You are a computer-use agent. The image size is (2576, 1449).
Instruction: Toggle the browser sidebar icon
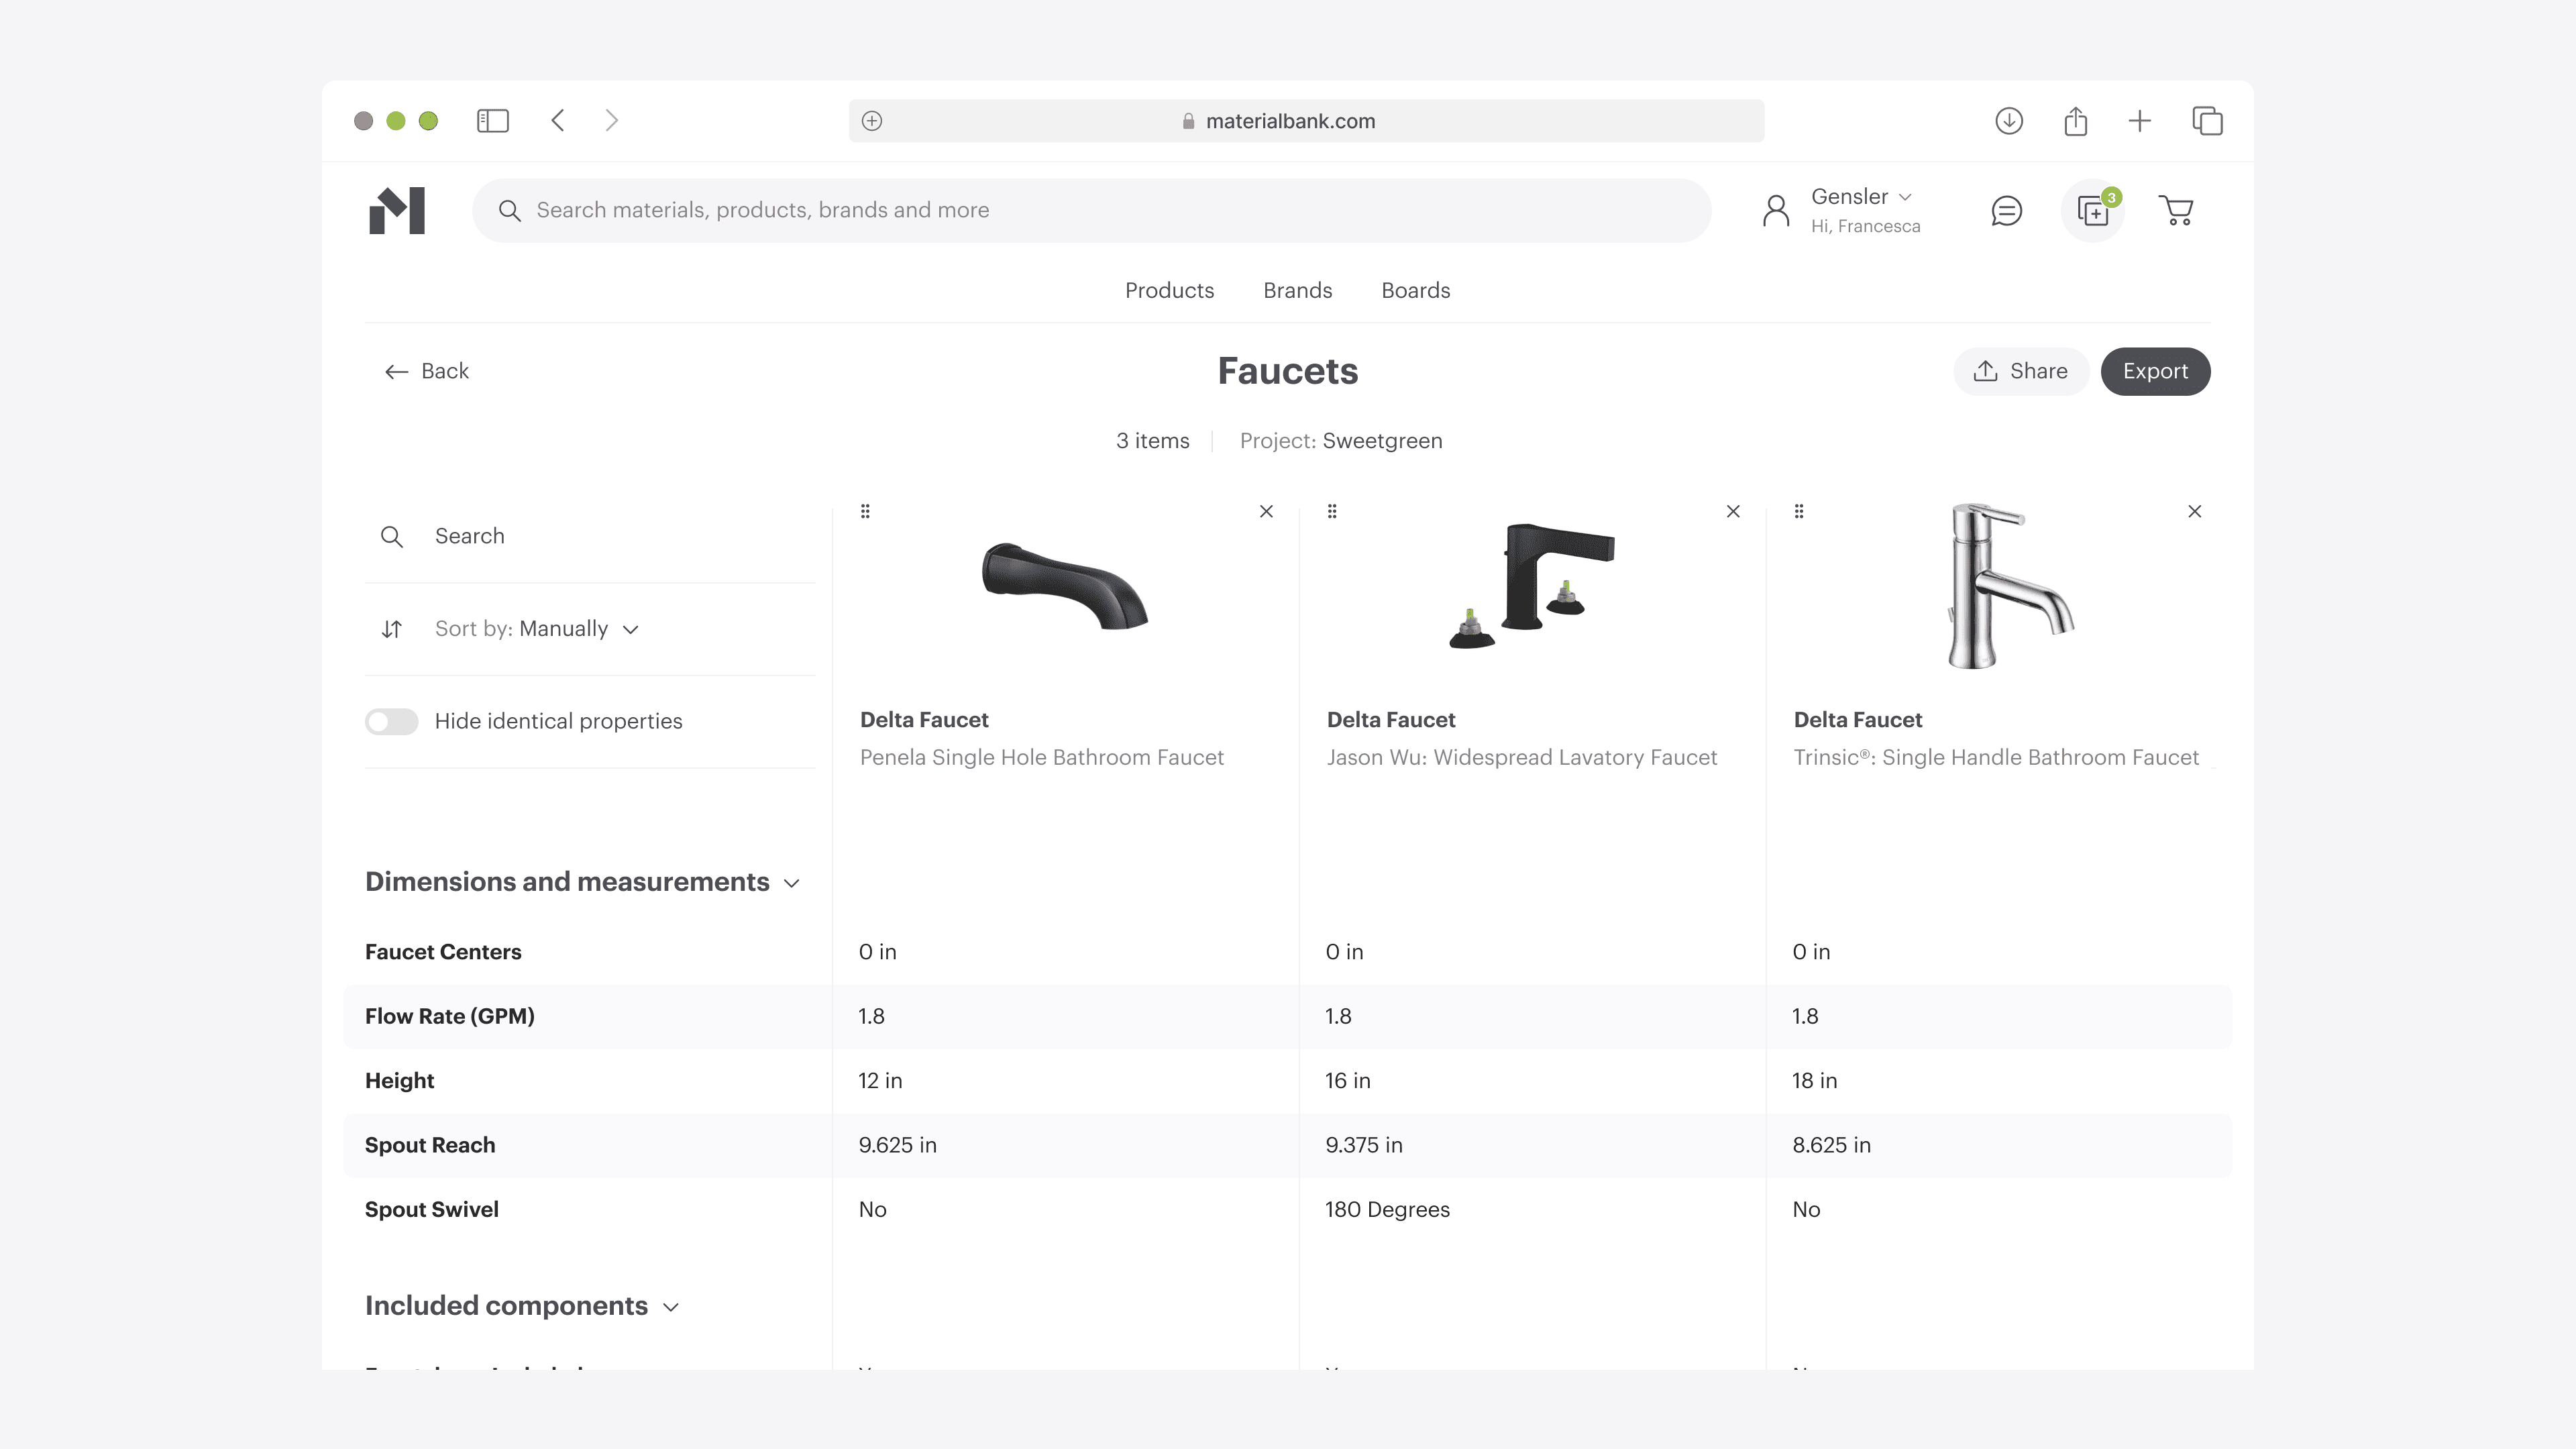pyautogui.click(x=493, y=121)
